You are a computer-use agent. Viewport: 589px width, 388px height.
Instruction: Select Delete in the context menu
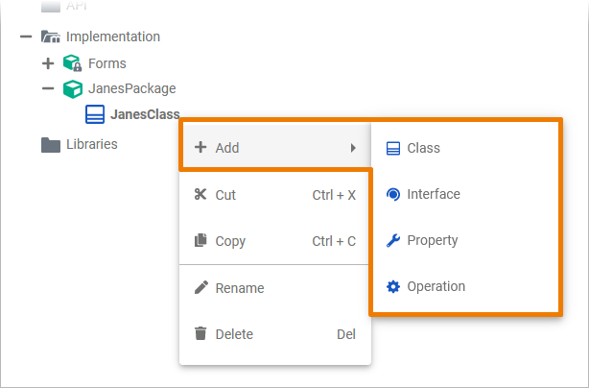[x=235, y=334]
